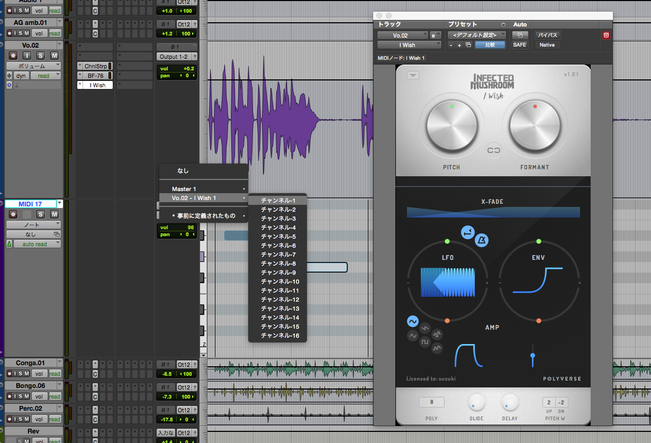This screenshot has height=443, width=651.
Task: Record-enable the MIDI 17 track
Action: (13, 214)
